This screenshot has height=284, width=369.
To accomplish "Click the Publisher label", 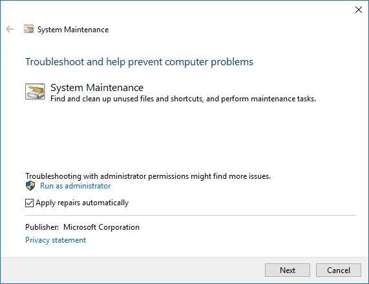I will point(42,227).
